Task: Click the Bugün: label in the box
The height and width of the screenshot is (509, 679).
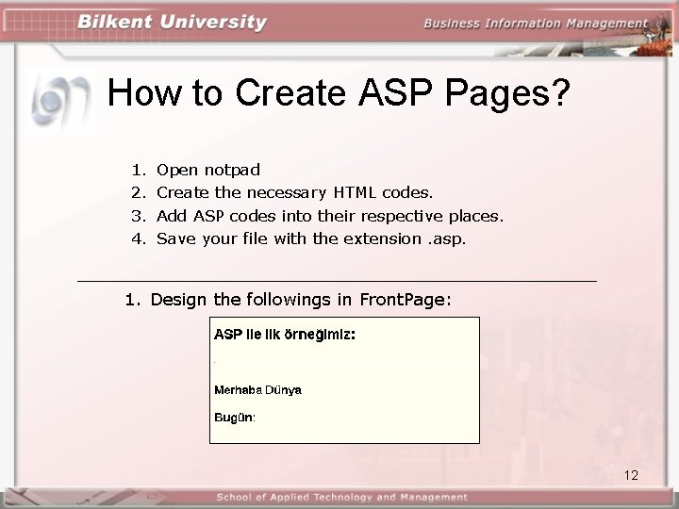Action: pyautogui.click(x=235, y=418)
